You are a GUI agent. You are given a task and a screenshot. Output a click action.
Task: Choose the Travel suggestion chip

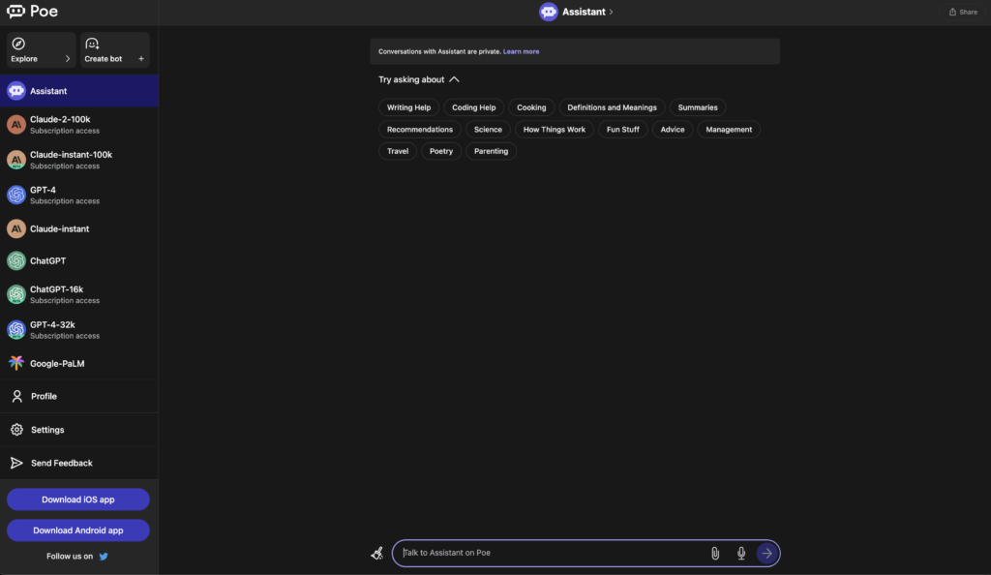pyautogui.click(x=398, y=151)
